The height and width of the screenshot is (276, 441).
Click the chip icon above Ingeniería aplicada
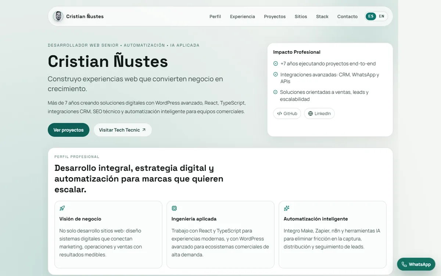(174, 208)
